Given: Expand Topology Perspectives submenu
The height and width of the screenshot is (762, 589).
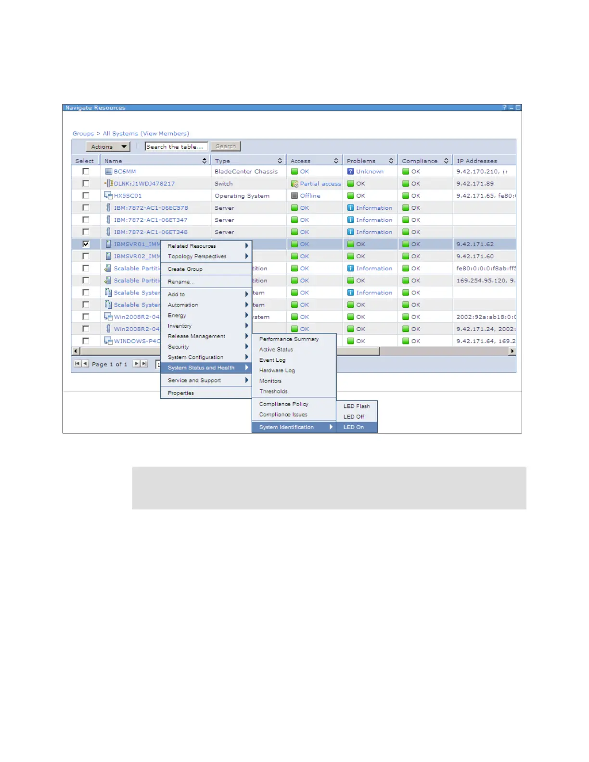Looking at the screenshot, I should 206,256.
